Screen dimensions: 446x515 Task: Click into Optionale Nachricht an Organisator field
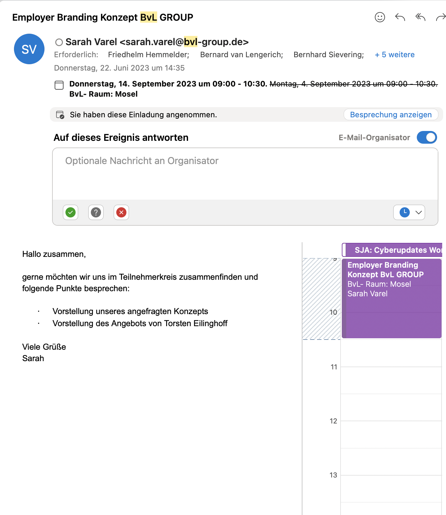[245, 174]
